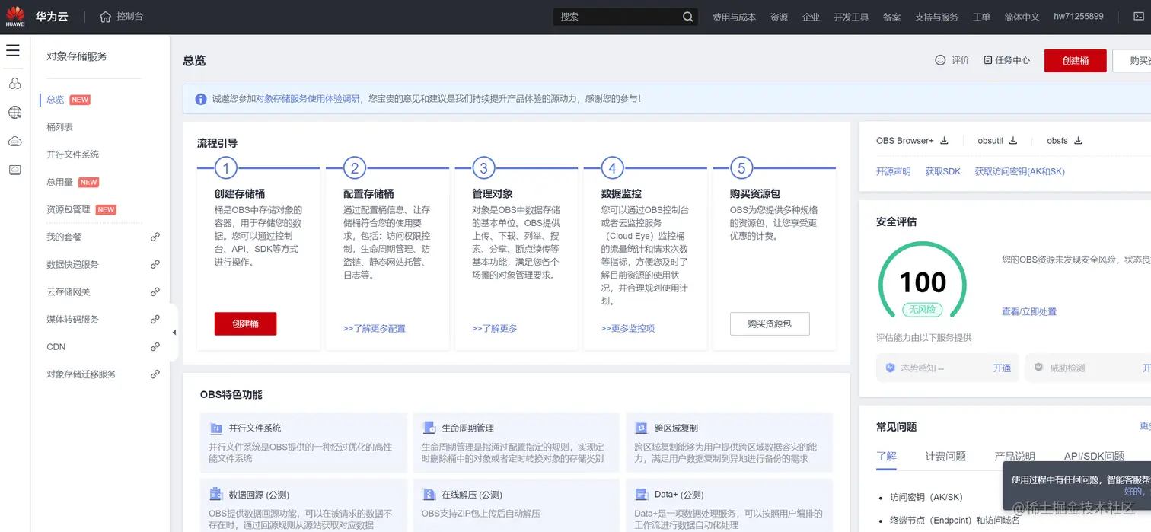The height and width of the screenshot is (532, 1151).
Task: Click the 在线解压 feature icon
Action: pyautogui.click(x=429, y=495)
